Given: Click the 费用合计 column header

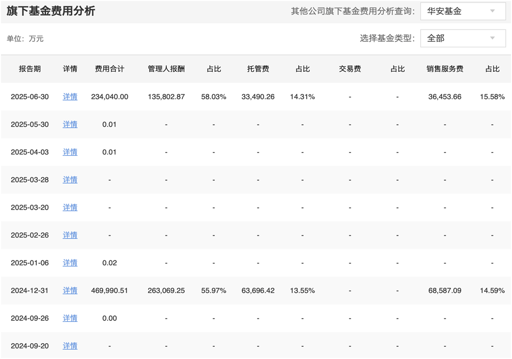Looking at the screenshot, I should (109, 69).
